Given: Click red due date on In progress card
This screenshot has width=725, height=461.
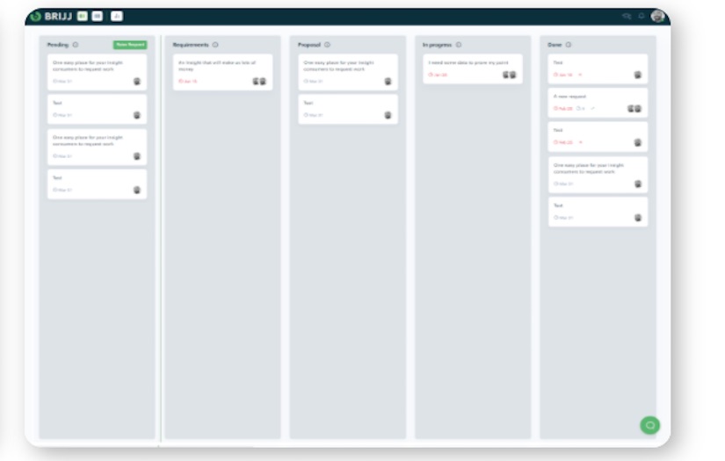Looking at the screenshot, I should [x=438, y=75].
